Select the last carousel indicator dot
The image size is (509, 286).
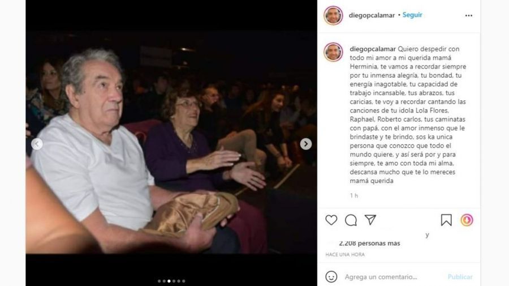pos(184,281)
